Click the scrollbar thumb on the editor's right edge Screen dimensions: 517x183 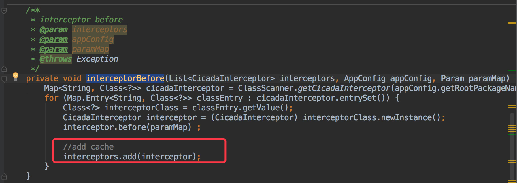pyautogui.click(x=512, y=147)
